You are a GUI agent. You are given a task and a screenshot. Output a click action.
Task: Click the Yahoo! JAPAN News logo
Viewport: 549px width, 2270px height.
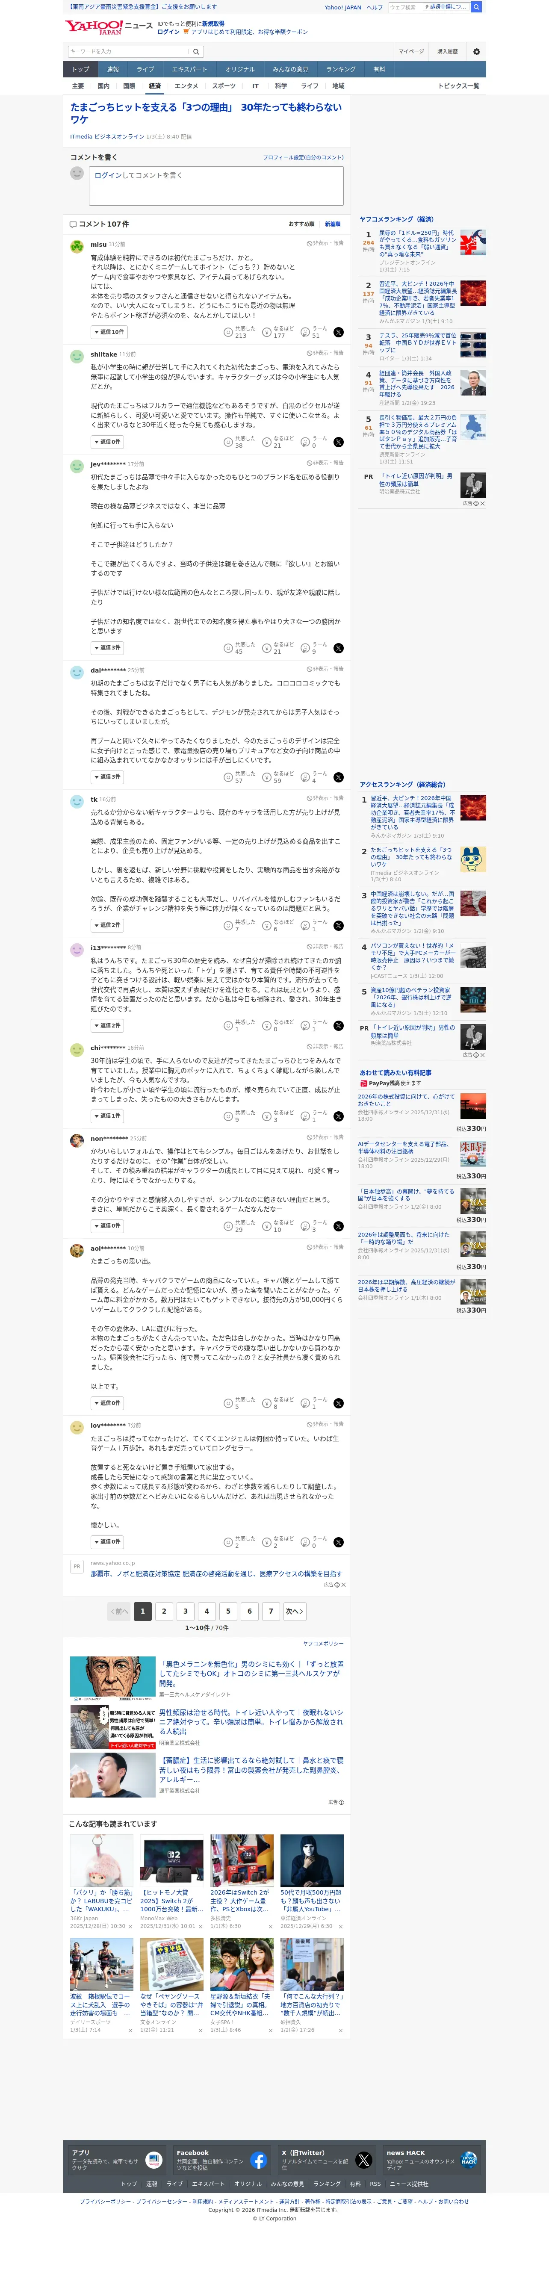tap(109, 27)
